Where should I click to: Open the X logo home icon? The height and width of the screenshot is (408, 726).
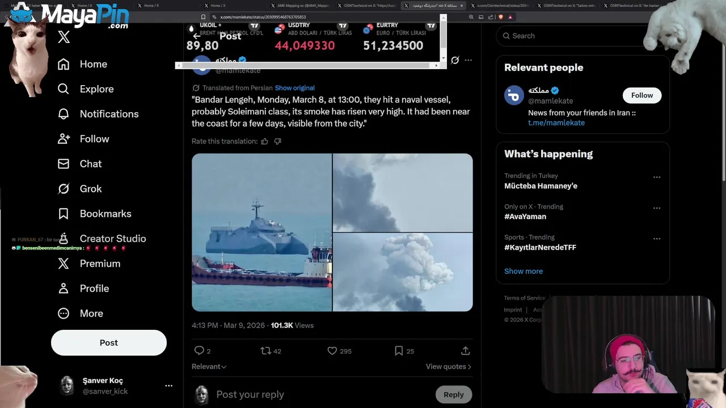pyautogui.click(x=64, y=37)
